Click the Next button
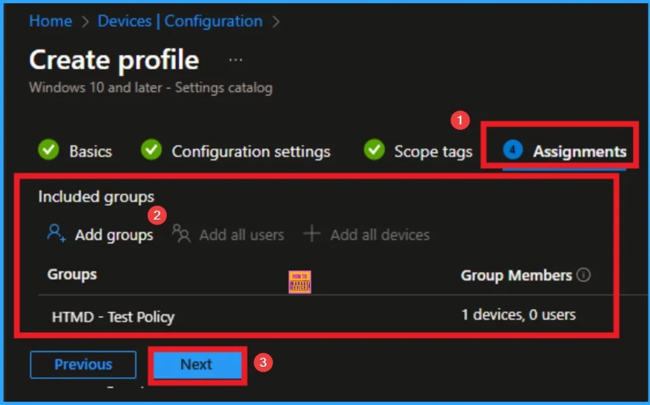 tap(196, 364)
